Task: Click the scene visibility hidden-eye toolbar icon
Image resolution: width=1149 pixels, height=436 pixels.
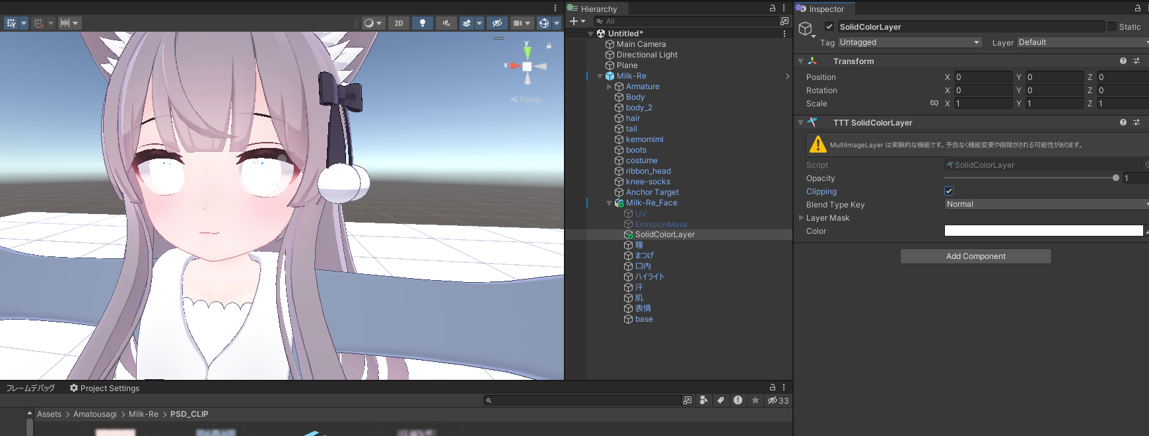Action: (x=497, y=23)
